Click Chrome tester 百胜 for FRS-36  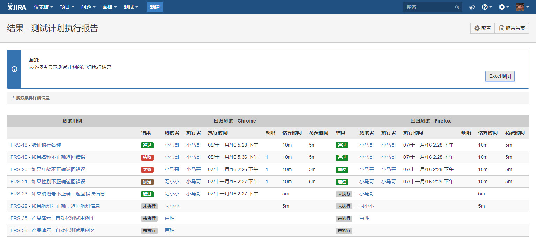tap(170, 230)
